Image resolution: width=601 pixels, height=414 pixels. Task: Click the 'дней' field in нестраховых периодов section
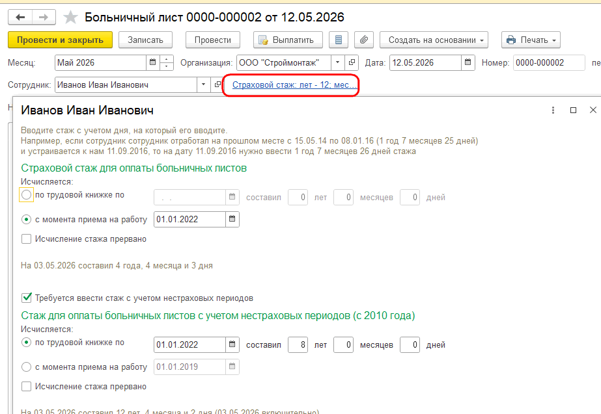pyautogui.click(x=410, y=344)
